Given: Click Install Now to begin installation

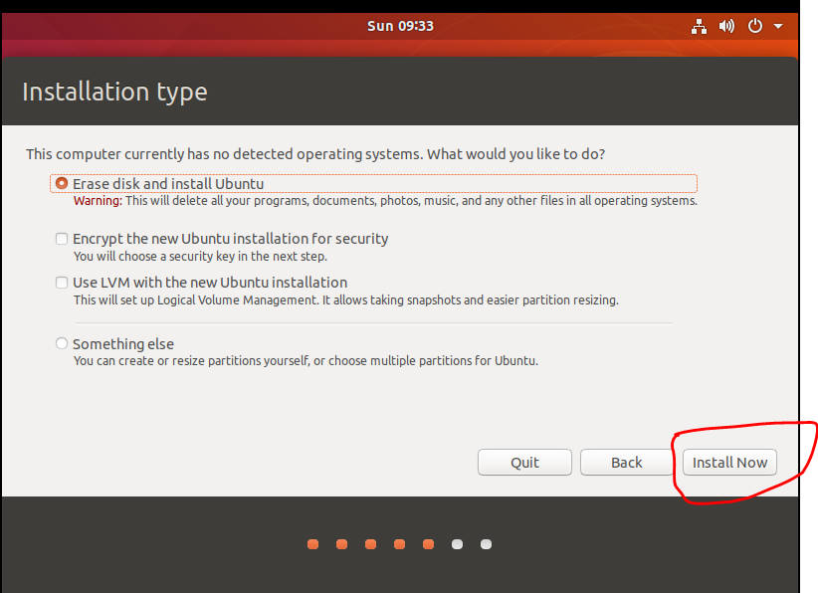Looking at the screenshot, I should click(729, 463).
